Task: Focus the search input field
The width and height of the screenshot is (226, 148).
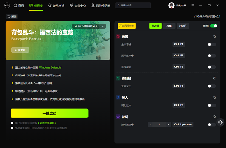Action: tap(133, 5)
